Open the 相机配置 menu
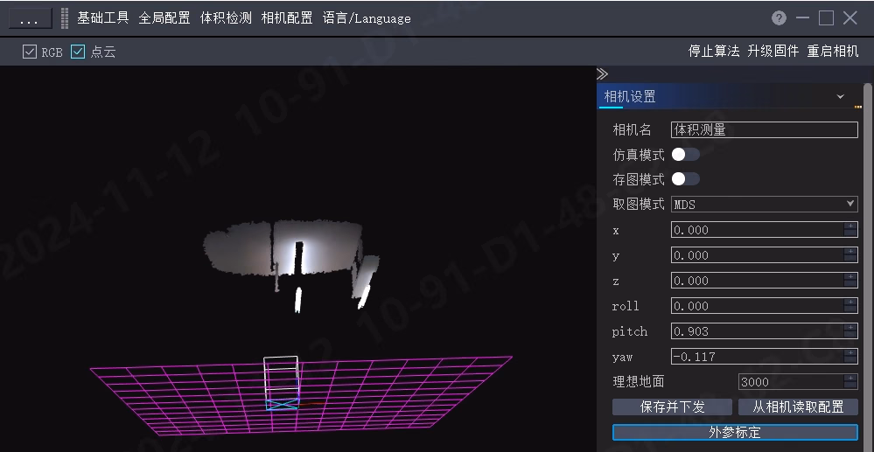Image resolution: width=874 pixels, height=452 pixels. (287, 17)
